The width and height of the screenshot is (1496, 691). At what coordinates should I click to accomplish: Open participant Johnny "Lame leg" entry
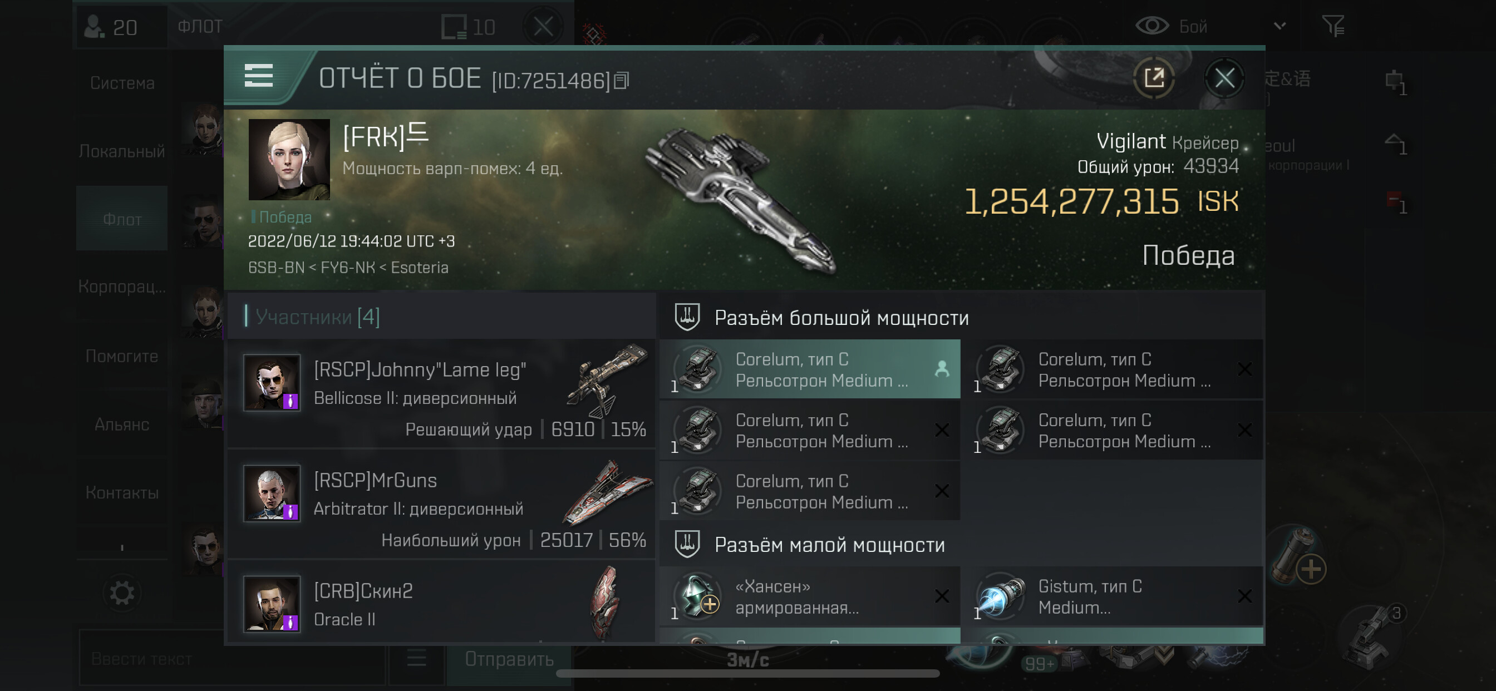point(441,394)
